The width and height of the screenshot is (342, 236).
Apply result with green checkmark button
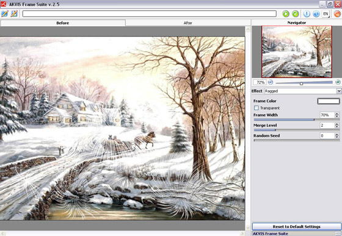[296, 13]
